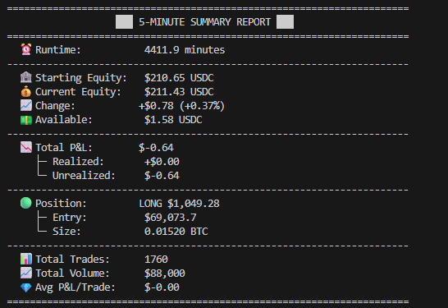Click the 'Total Trades:' label
Image resolution: width=448 pixels, height=308 pixels.
[72, 259]
